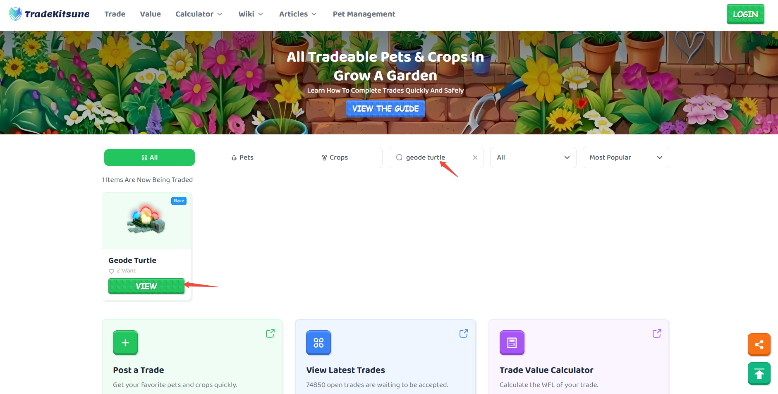
Task: Open the Trade menu item
Action: [x=115, y=14]
